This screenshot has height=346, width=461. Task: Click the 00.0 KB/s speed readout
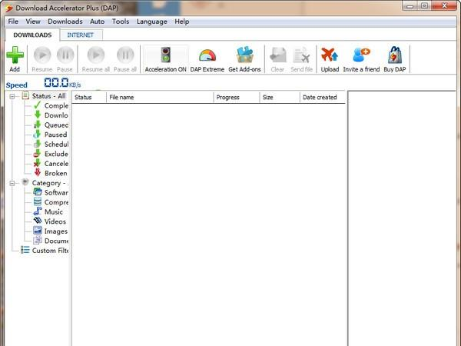[62, 83]
